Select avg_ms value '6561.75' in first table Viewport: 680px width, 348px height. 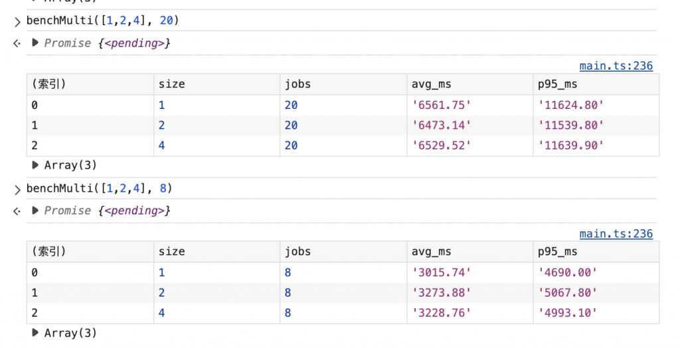coord(442,105)
